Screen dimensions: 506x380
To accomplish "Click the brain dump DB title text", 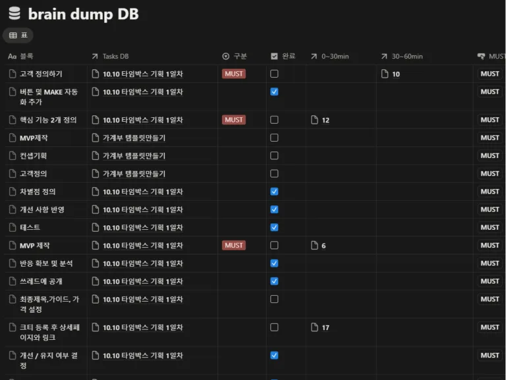I will [x=83, y=14].
